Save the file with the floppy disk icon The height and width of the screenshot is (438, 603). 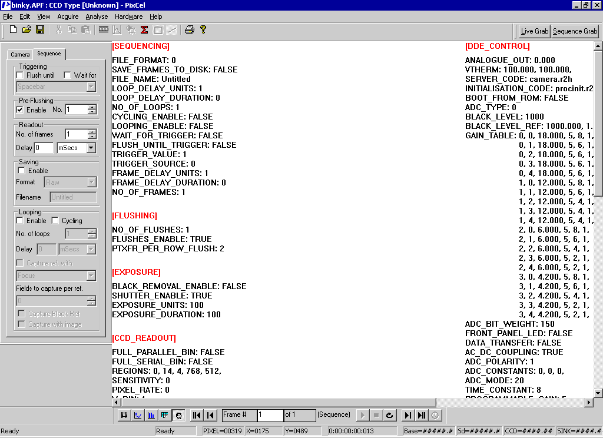[40, 29]
